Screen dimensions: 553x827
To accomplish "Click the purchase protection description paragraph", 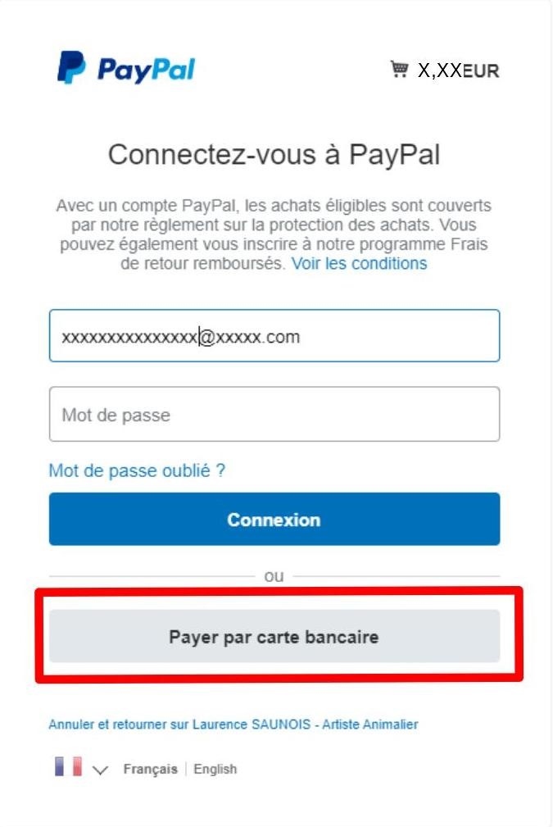I will pos(274,234).
